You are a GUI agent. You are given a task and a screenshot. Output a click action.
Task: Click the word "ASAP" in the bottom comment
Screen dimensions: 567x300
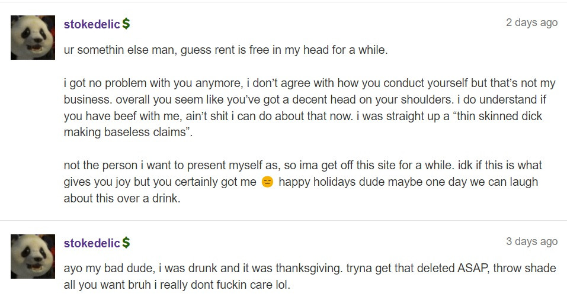(x=472, y=268)
